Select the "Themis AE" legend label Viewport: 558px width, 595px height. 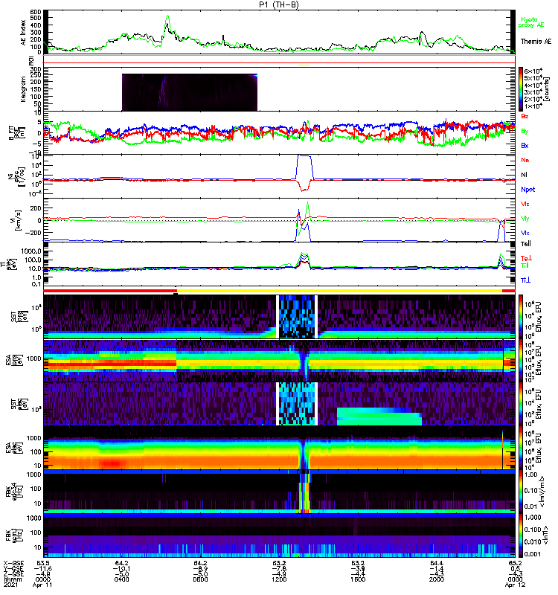[536, 41]
